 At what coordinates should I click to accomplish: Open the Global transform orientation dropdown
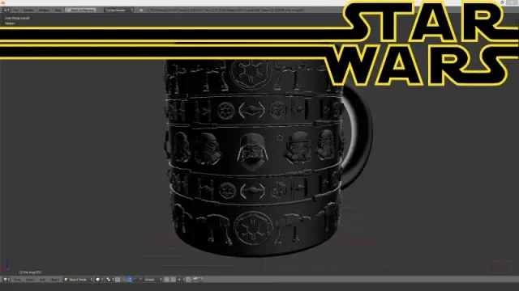153,280
